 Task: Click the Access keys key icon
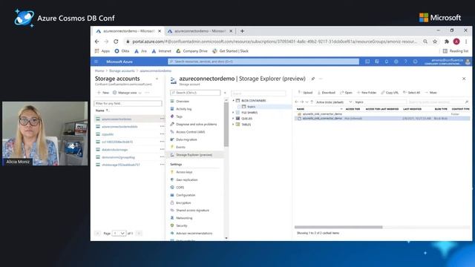point(172,172)
